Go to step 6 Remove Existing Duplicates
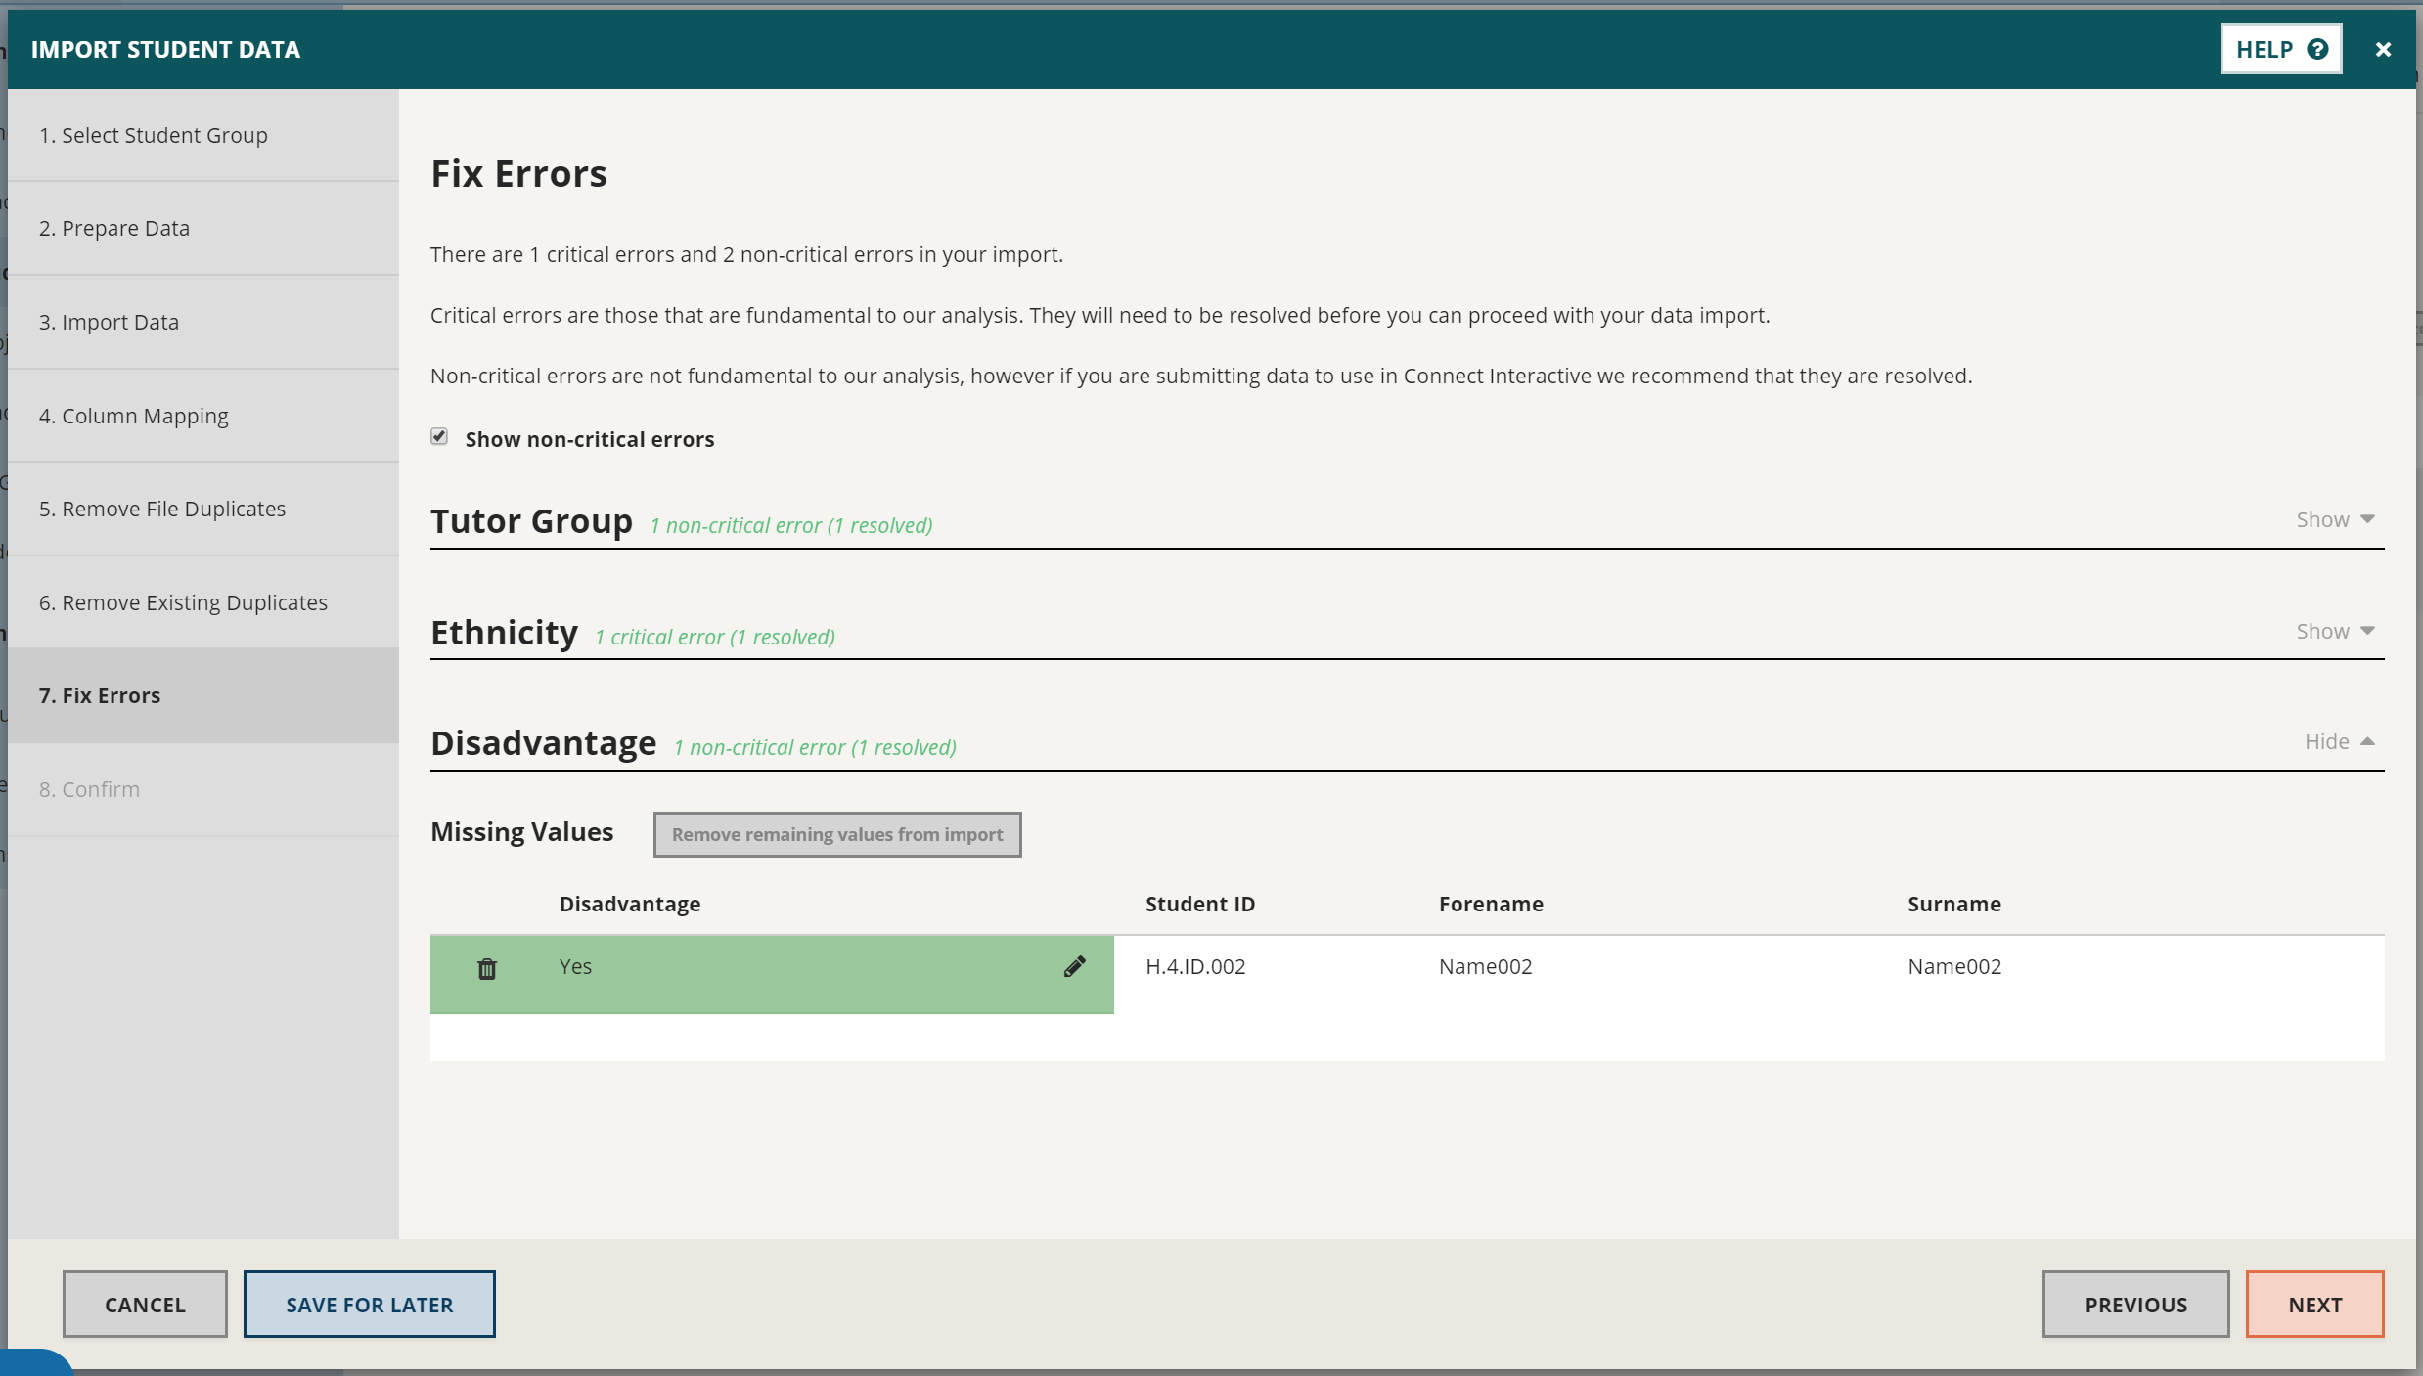Viewport: 2423px width, 1376px height. 203,602
